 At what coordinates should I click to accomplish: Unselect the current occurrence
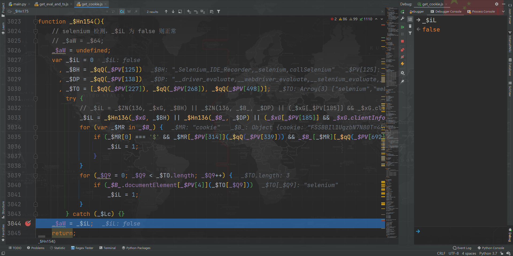(196, 11)
